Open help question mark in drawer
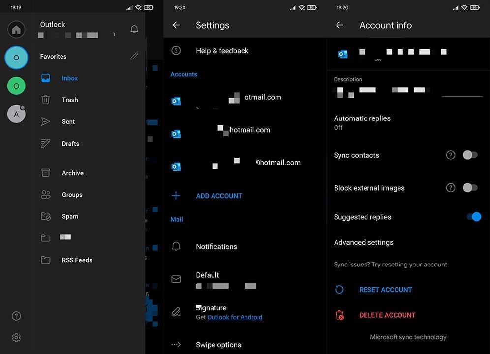 click(16, 316)
